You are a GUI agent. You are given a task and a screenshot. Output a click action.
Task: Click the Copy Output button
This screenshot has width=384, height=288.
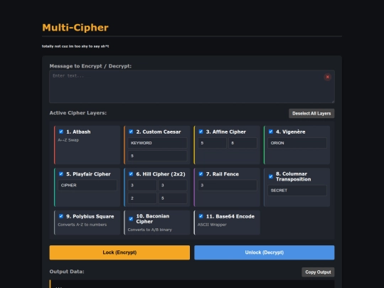pos(318,272)
